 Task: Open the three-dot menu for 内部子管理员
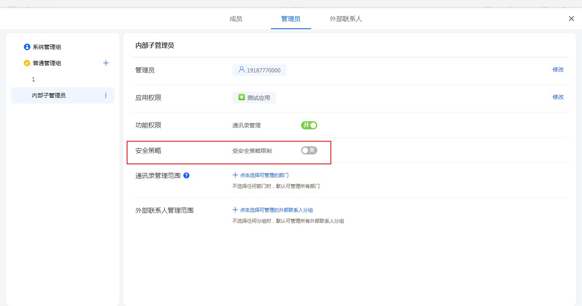point(106,95)
